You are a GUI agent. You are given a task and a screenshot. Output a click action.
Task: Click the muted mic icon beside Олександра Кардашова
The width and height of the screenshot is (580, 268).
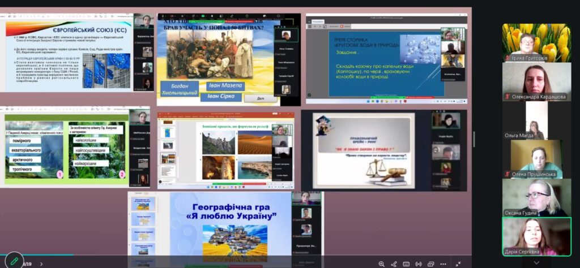pyautogui.click(x=508, y=97)
